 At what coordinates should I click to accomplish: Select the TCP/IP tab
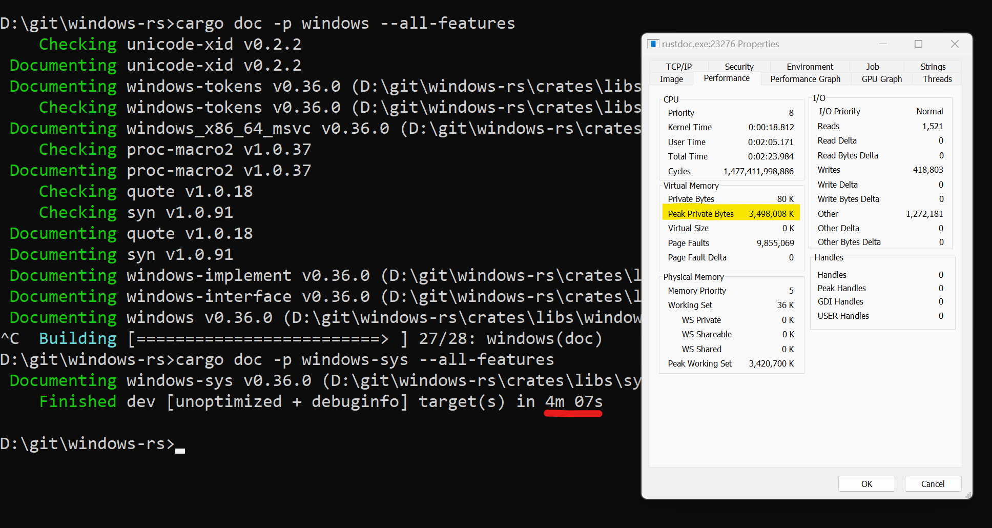(x=678, y=66)
